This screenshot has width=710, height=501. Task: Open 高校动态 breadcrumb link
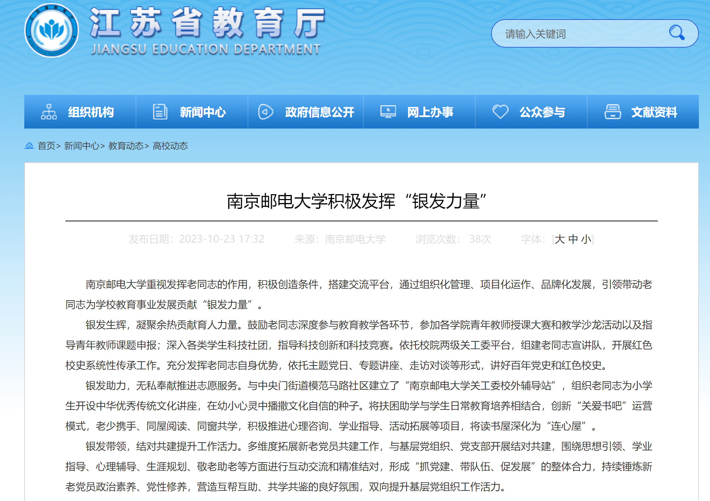coord(170,146)
